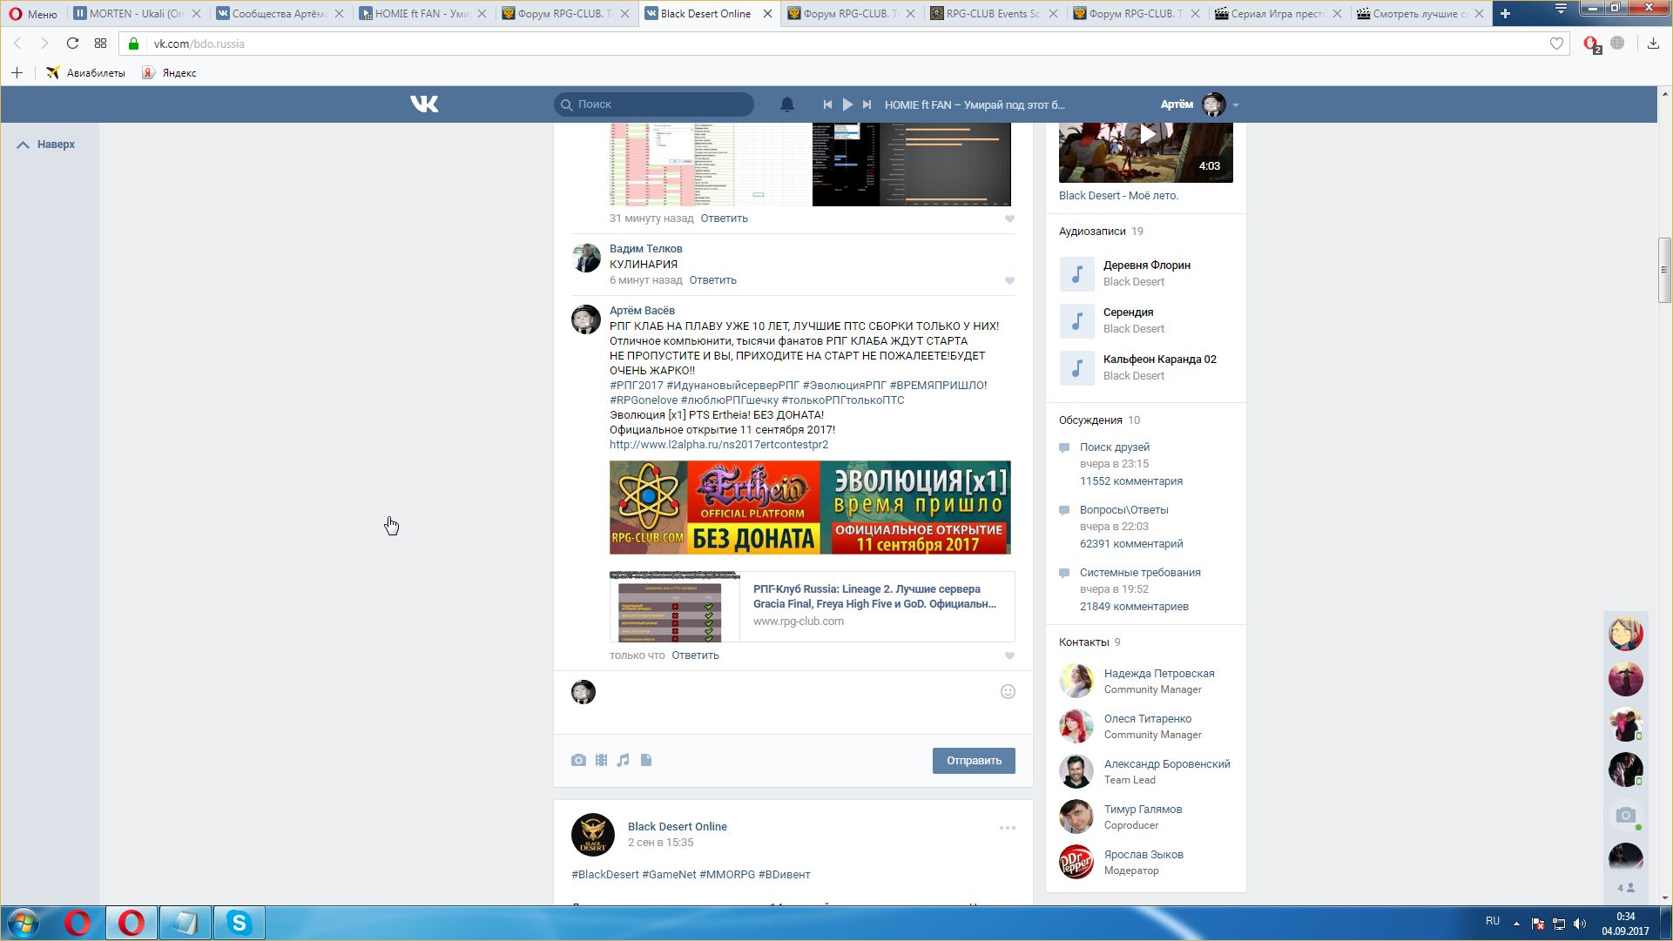Click the VK logo in header
This screenshot has height=941, width=1673.
point(424,104)
